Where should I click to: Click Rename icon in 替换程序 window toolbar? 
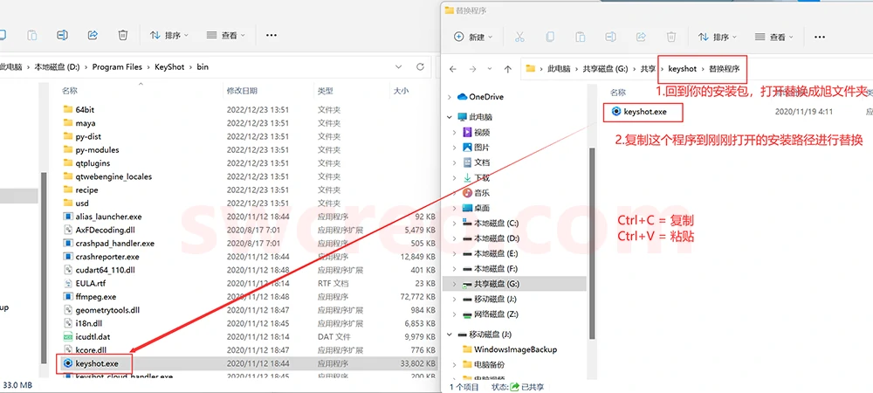coord(610,37)
